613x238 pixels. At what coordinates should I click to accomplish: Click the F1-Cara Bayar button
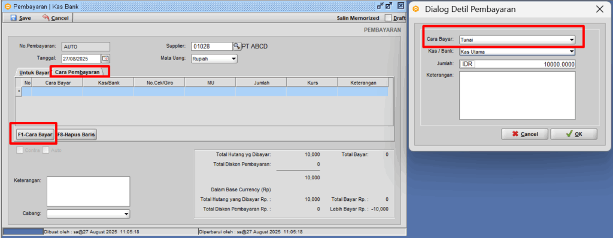[35, 135]
